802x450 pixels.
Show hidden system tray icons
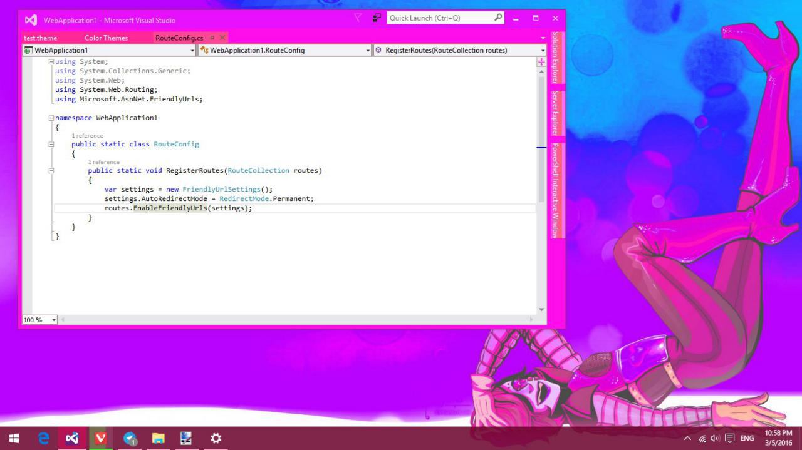point(687,439)
